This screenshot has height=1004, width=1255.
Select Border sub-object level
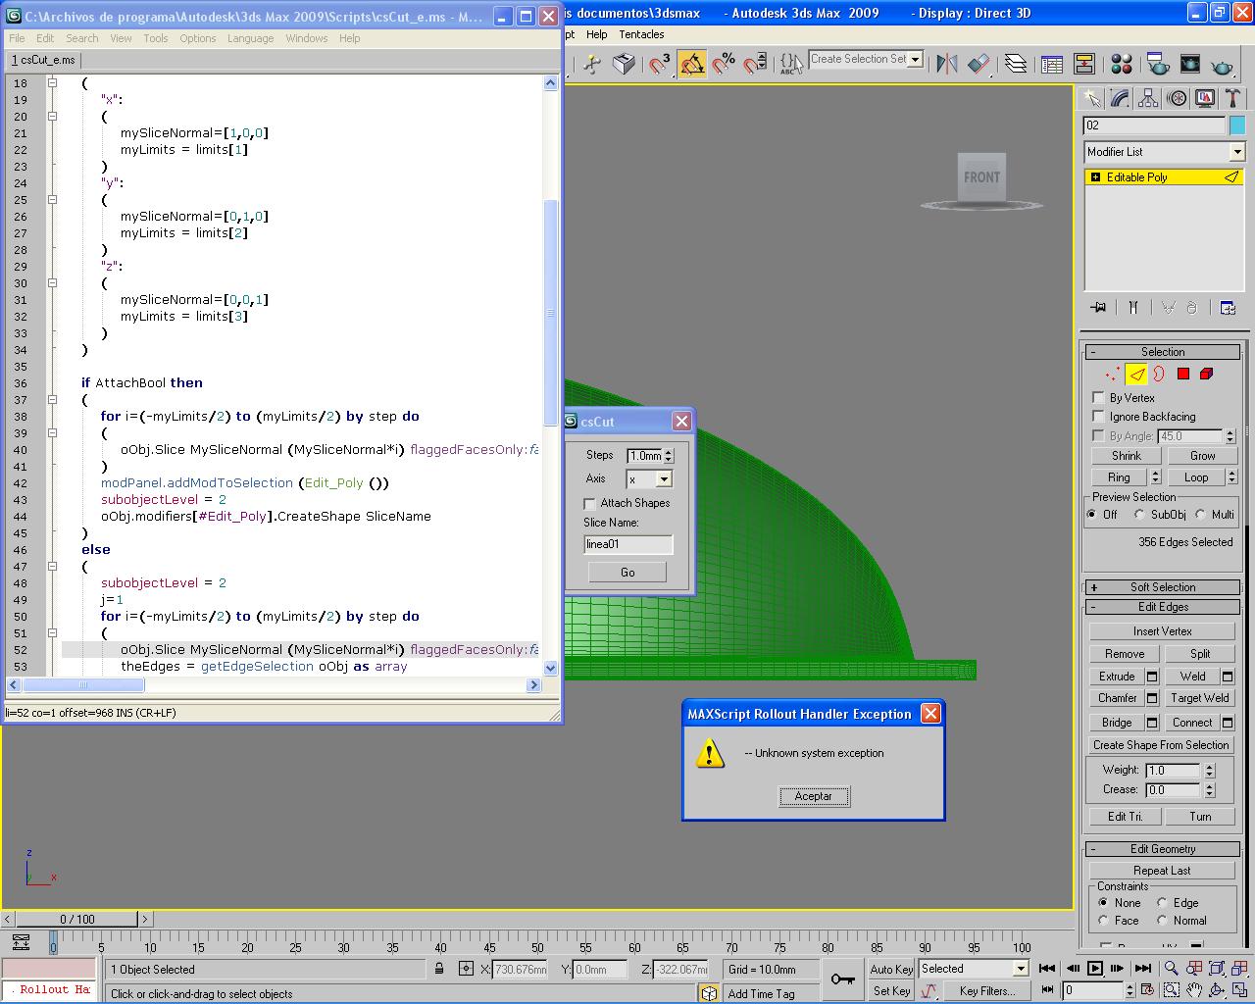pos(1159,374)
